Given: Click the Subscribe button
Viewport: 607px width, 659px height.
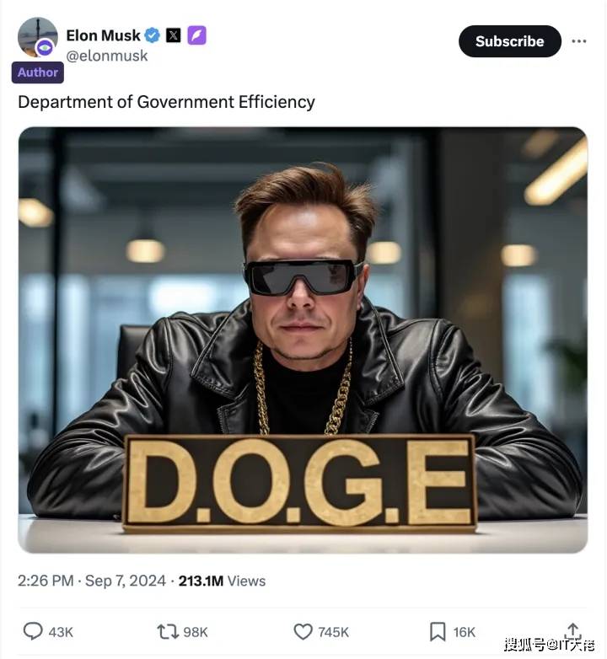Looking at the screenshot, I should tap(510, 41).
